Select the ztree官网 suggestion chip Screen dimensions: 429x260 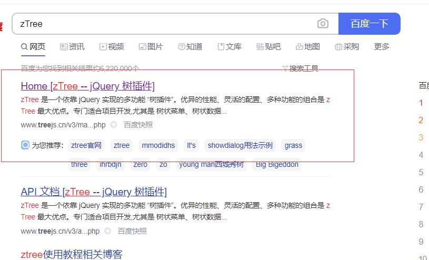click(86, 145)
